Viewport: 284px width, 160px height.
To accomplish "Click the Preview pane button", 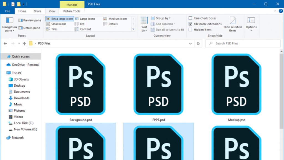I will click(x=29, y=20).
